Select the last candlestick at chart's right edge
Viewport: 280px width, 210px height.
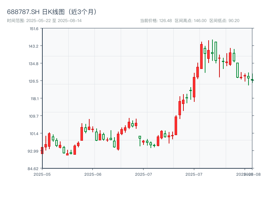pyautogui.click(x=252, y=80)
